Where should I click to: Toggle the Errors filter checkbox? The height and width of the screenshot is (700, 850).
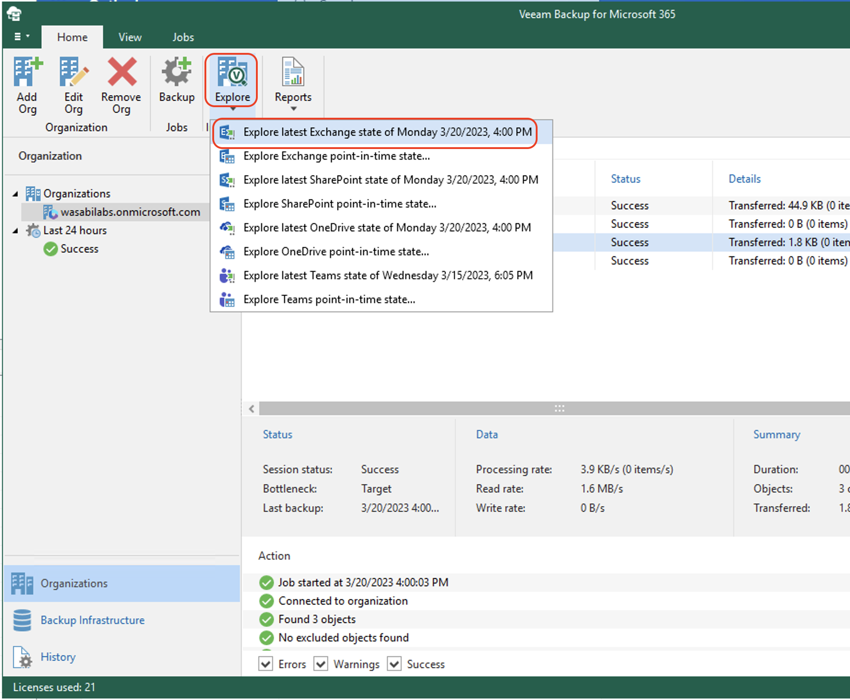[x=266, y=664]
